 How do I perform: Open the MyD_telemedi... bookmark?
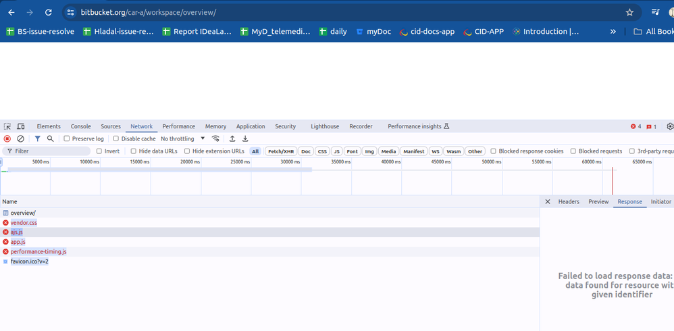point(275,31)
